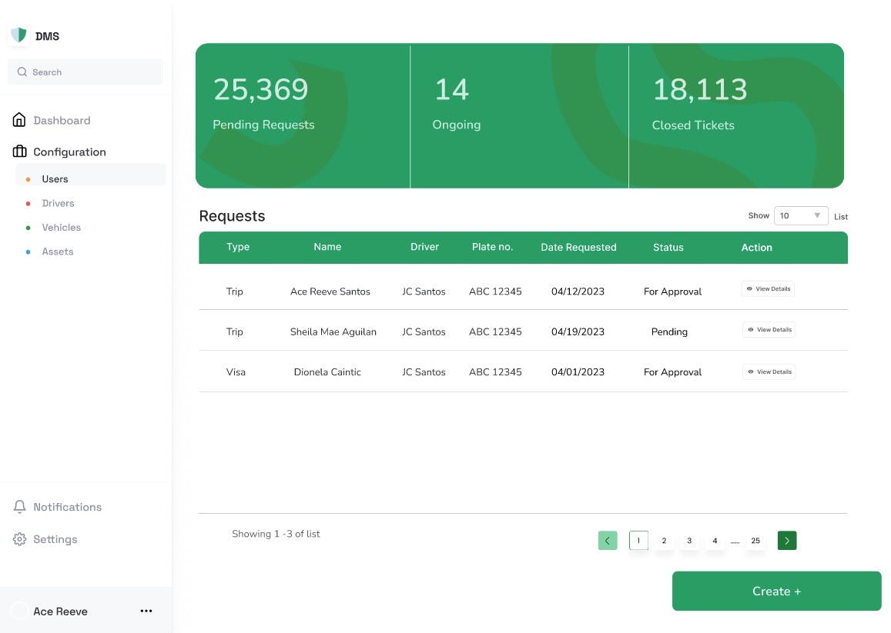This screenshot has height=633, width=891.
Task: View details for Dionela Caintic request
Action: coord(769,371)
